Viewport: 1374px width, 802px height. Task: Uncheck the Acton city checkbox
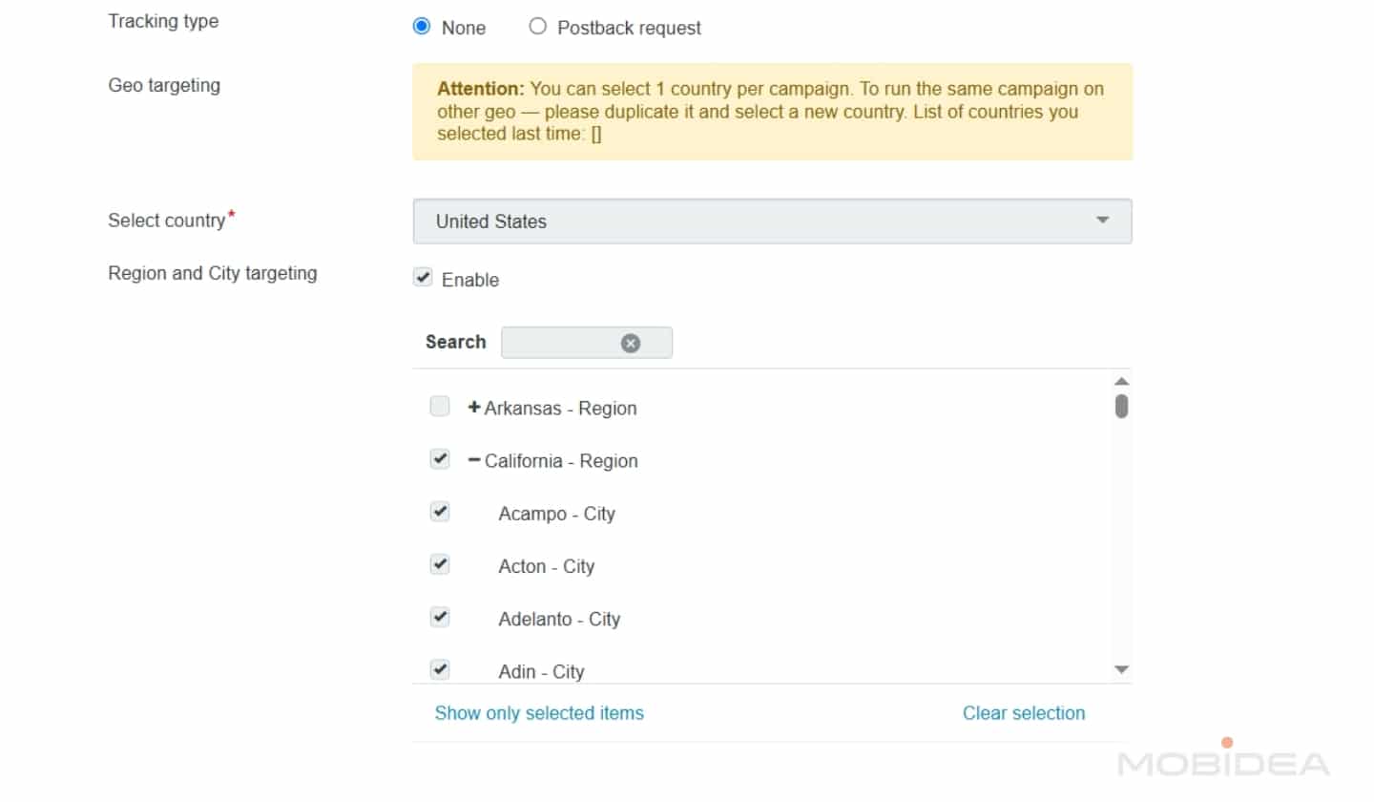coord(439,564)
